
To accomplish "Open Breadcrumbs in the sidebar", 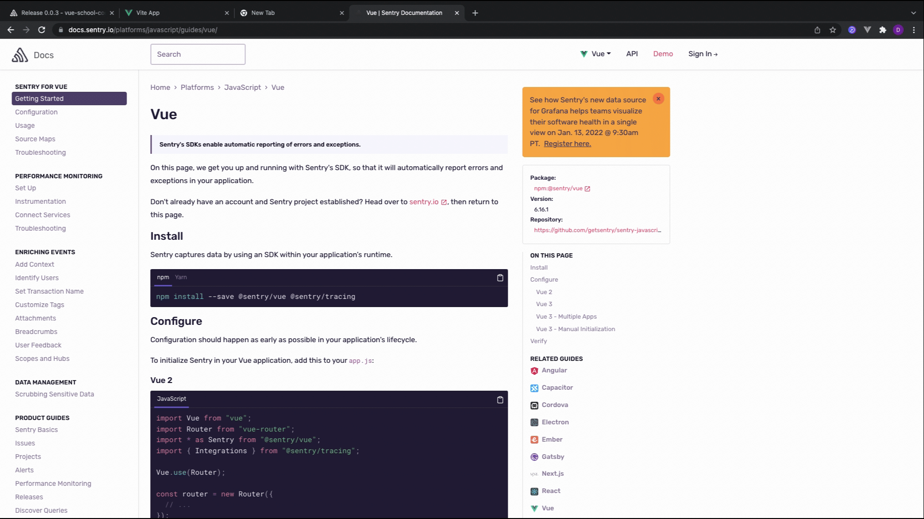I will coord(36,332).
